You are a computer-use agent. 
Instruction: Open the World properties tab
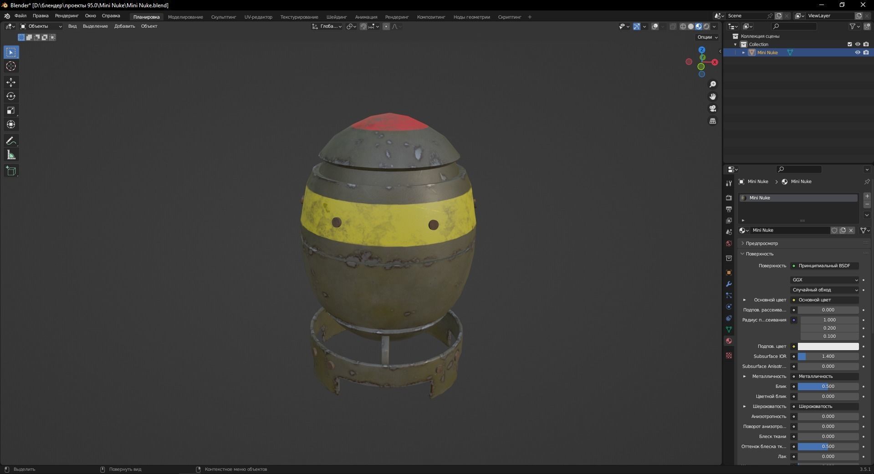click(729, 244)
